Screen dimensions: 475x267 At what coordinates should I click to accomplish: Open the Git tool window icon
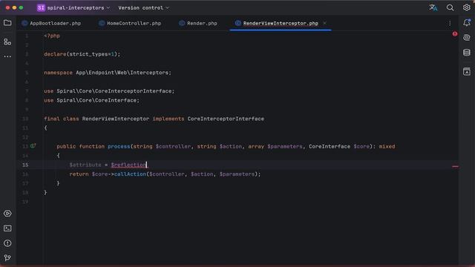click(7, 258)
